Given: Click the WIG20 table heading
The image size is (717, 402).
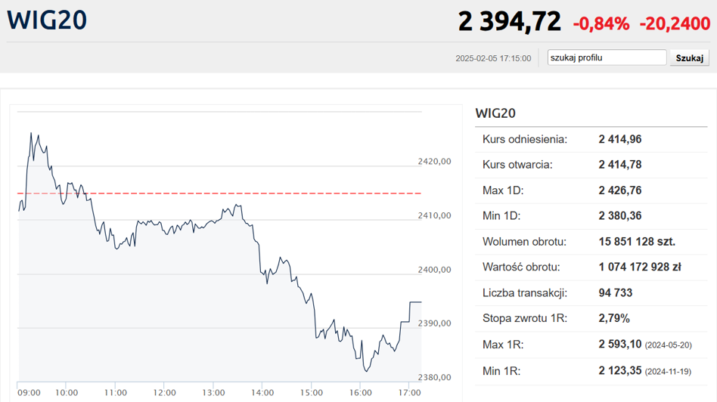Looking at the screenshot, I should pos(495,113).
